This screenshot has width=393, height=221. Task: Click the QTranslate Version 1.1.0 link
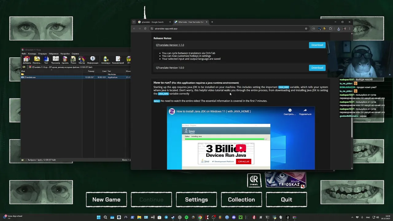click(x=170, y=45)
